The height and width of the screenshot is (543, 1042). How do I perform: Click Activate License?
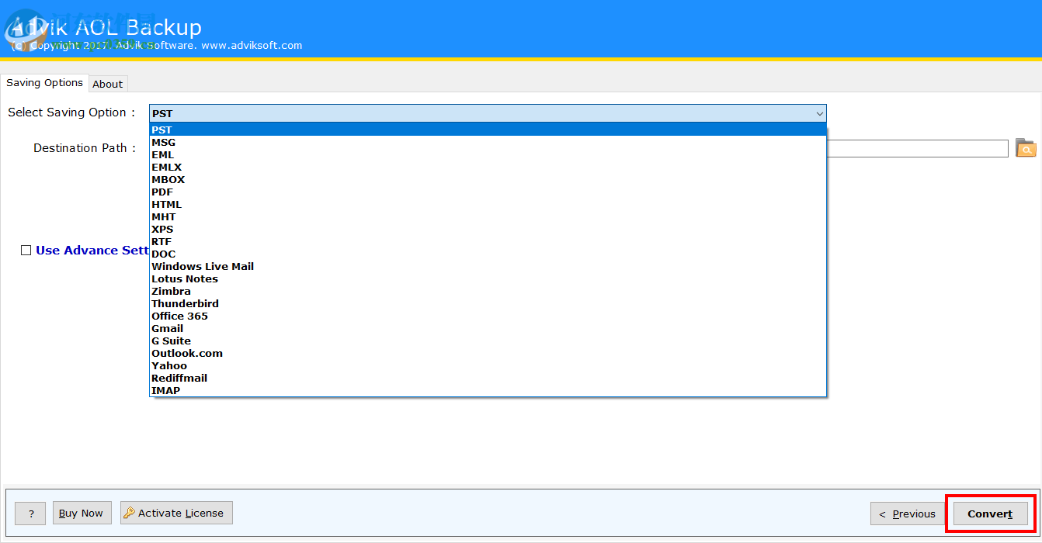tap(176, 512)
